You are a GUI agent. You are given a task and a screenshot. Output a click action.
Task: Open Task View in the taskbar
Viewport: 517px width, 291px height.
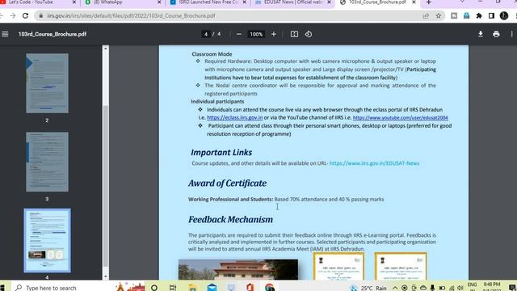[173, 288]
